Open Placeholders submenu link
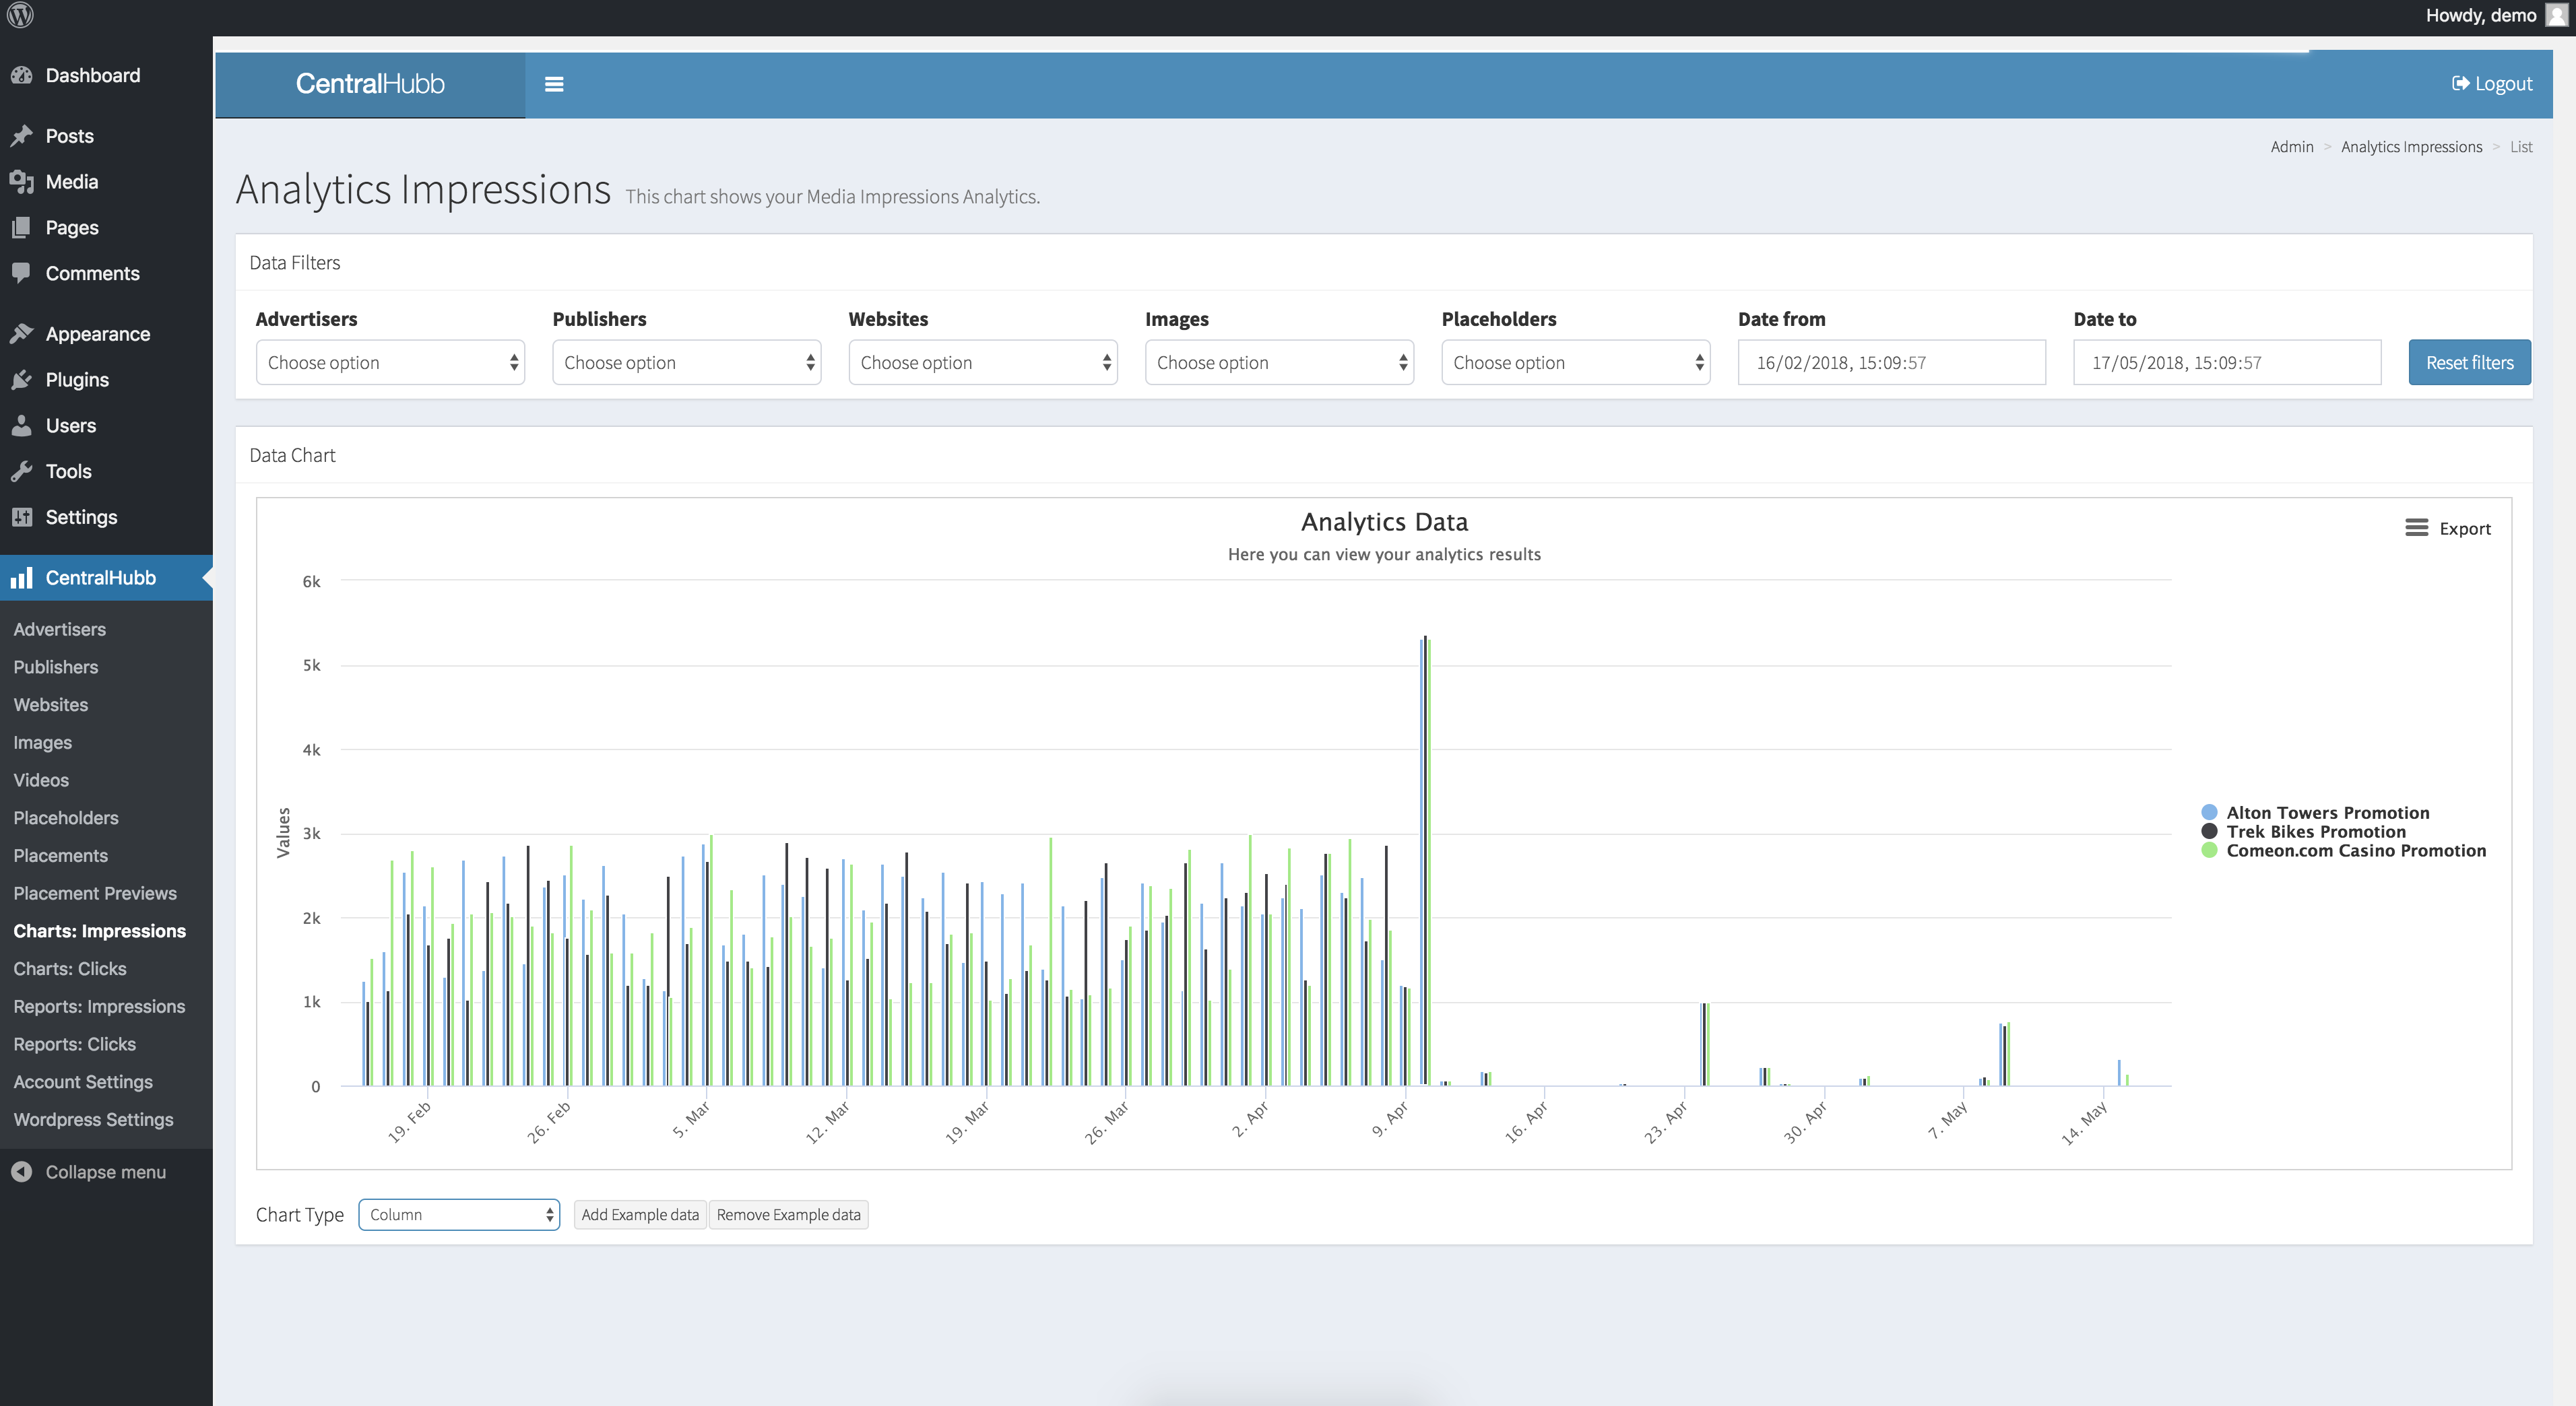2576x1406 pixels. 66,818
